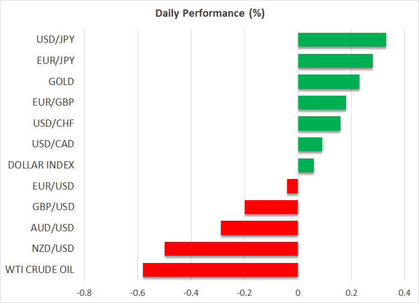Select the 0 axis tick label
Image resolution: width=419 pixels, height=303 pixels.
(298, 292)
